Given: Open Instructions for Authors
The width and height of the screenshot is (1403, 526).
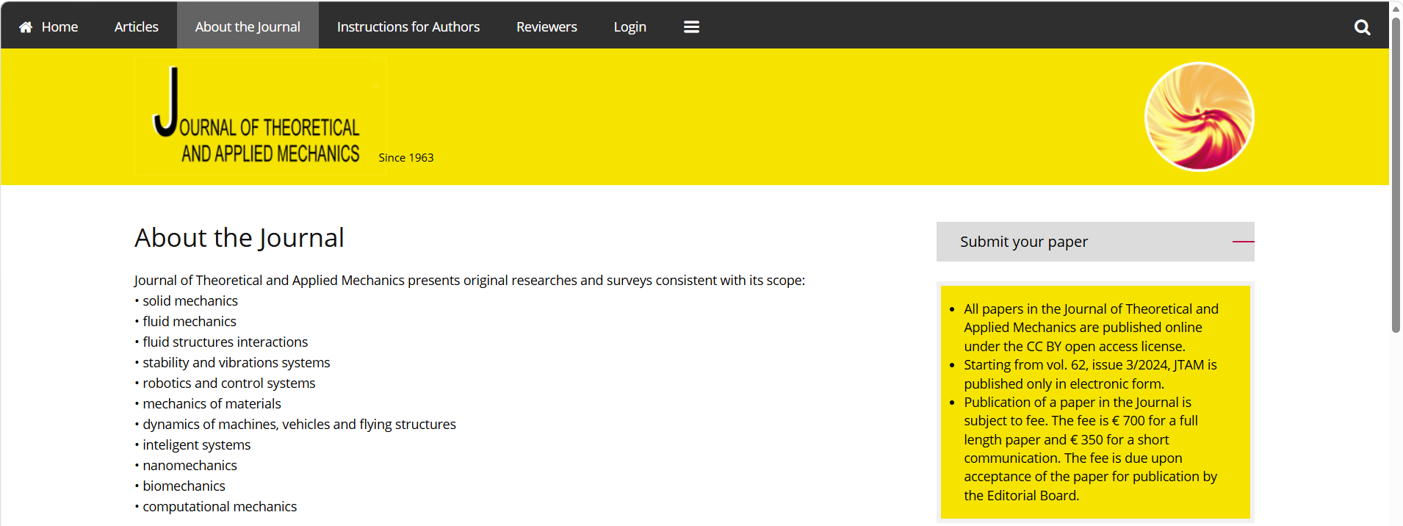Looking at the screenshot, I should 408,27.
